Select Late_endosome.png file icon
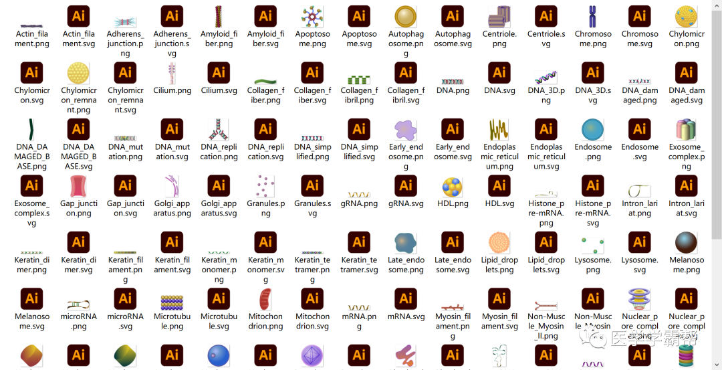The height and width of the screenshot is (370, 722). click(406, 243)
